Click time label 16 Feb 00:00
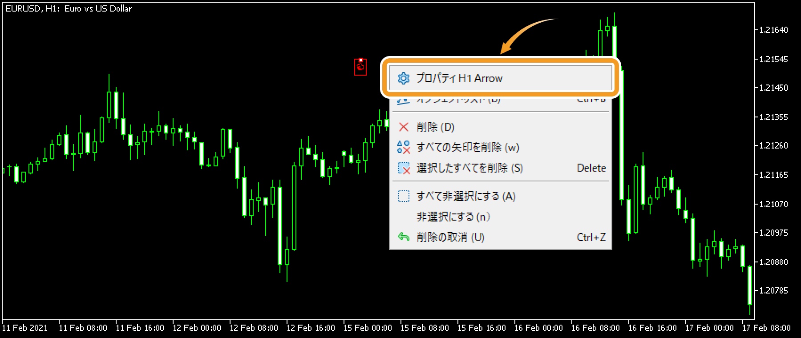Viewport: 801px width, 338px height. (539, 328)
